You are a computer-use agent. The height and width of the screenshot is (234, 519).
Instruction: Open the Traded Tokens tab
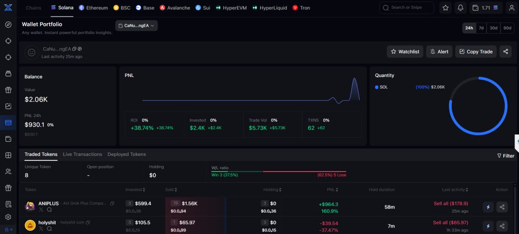tap(41, 154)
